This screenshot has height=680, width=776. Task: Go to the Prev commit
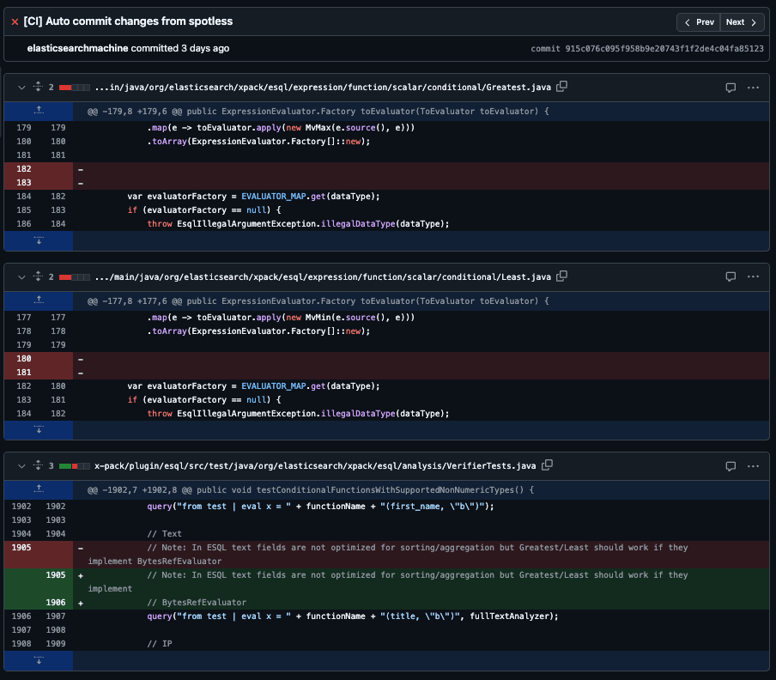point(699,22)
